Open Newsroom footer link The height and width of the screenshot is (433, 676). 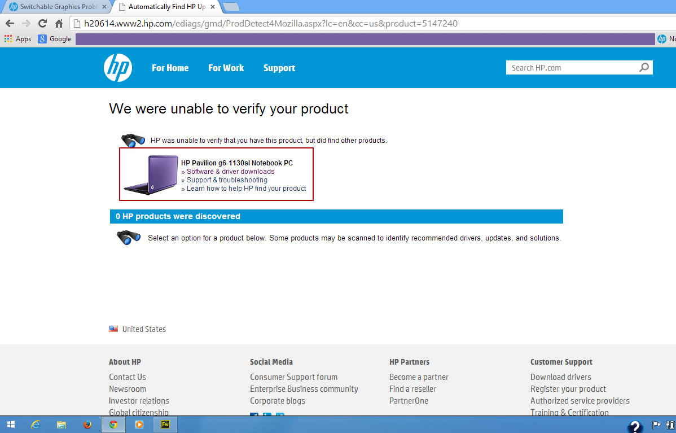127,388
